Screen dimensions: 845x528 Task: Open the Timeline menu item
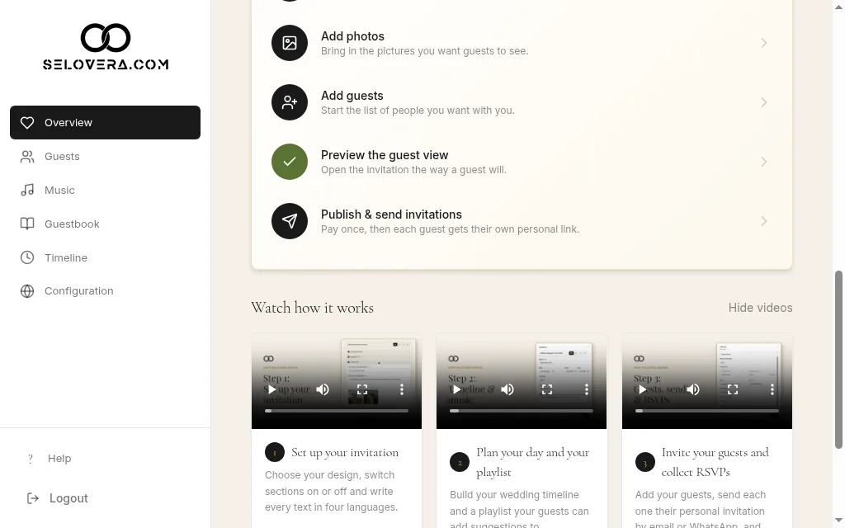[105, 257]
